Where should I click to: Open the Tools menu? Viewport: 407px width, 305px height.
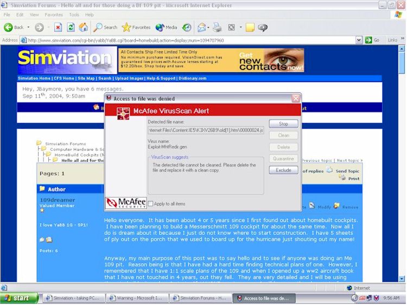pyautogui.click(x=74, y=15)
